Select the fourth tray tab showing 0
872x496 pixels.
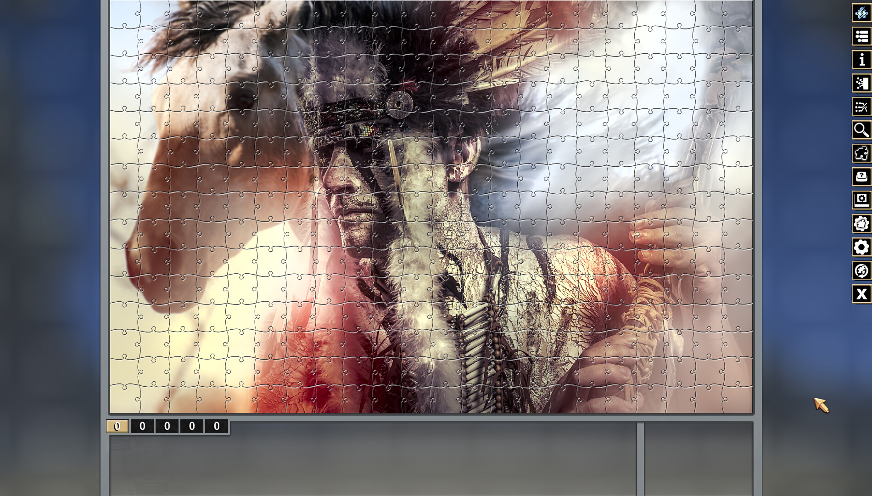[191, 427]
